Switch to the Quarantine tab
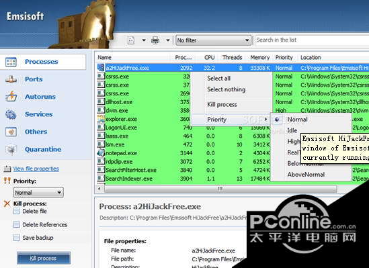 (43, 149)
